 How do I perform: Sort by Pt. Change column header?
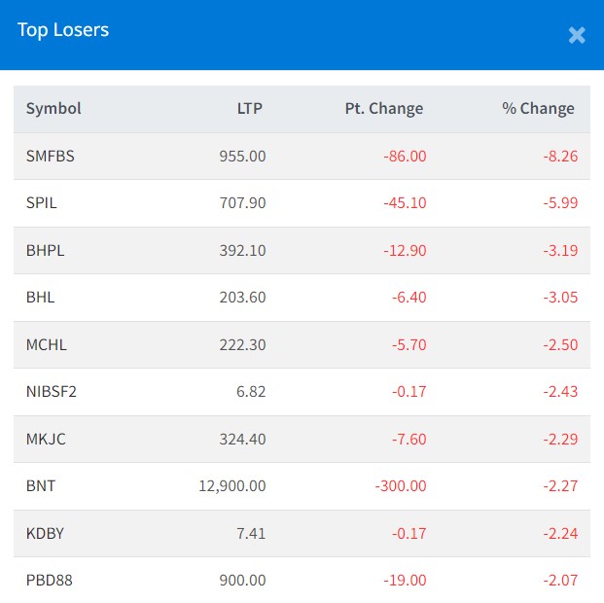coord(383,109)
